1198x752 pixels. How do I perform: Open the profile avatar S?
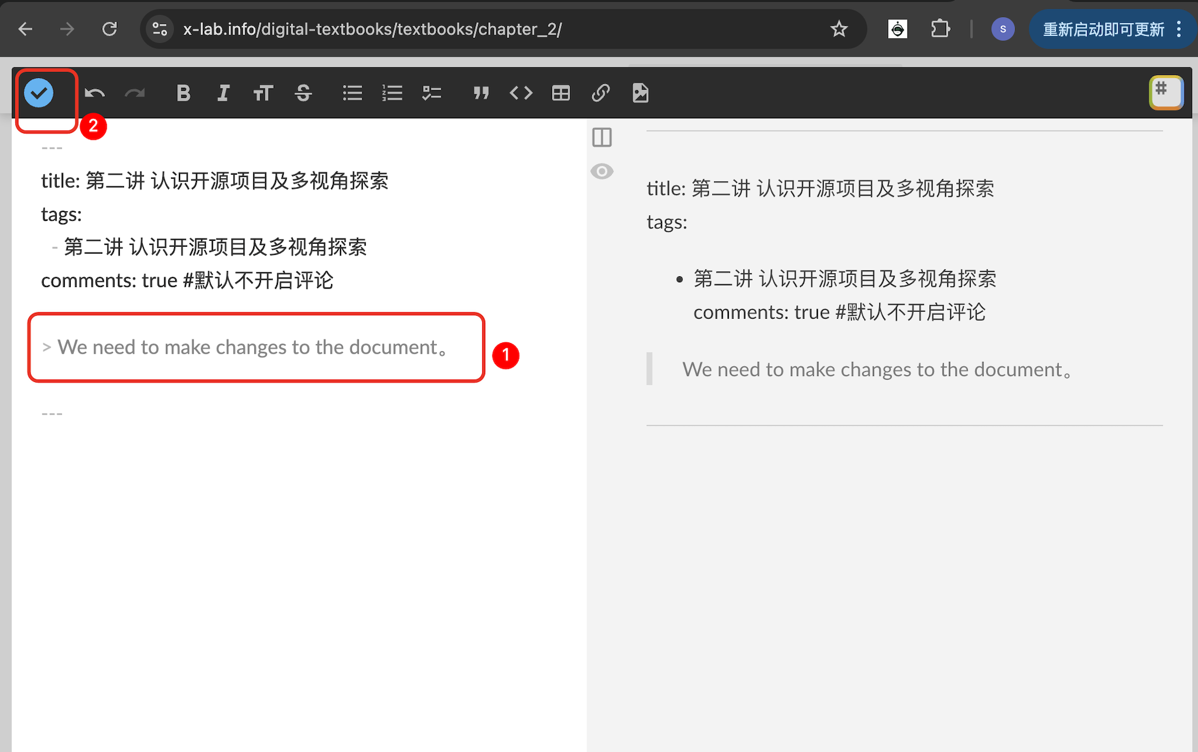click(1003, 29)
